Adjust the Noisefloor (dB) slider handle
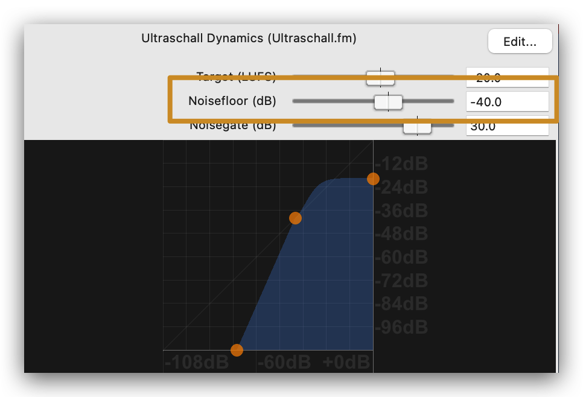The height and width of the screenshot is (397, 583). pos(388,102)
